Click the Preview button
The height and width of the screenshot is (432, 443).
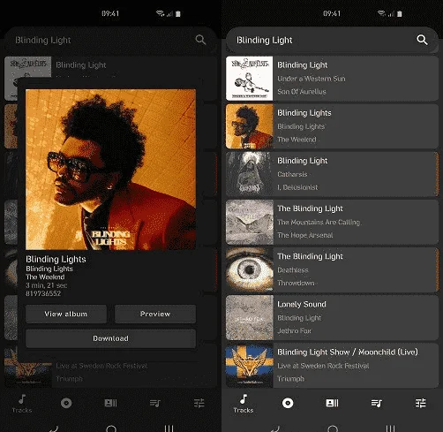155,314
